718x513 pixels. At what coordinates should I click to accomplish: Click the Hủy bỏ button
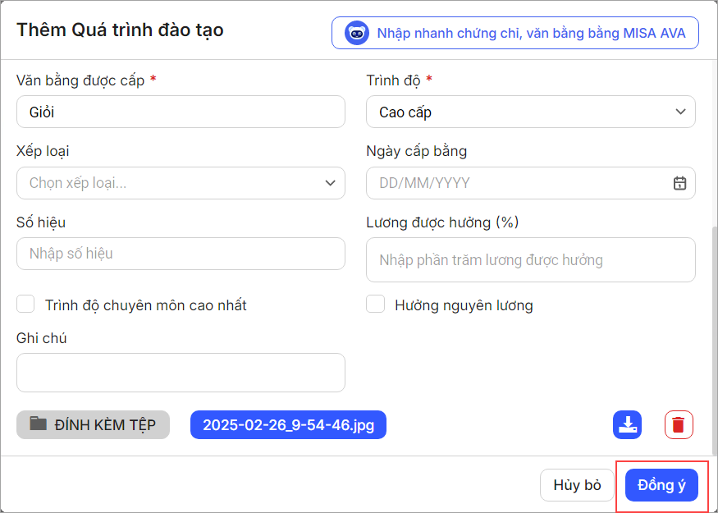click(x=577, y=485)
